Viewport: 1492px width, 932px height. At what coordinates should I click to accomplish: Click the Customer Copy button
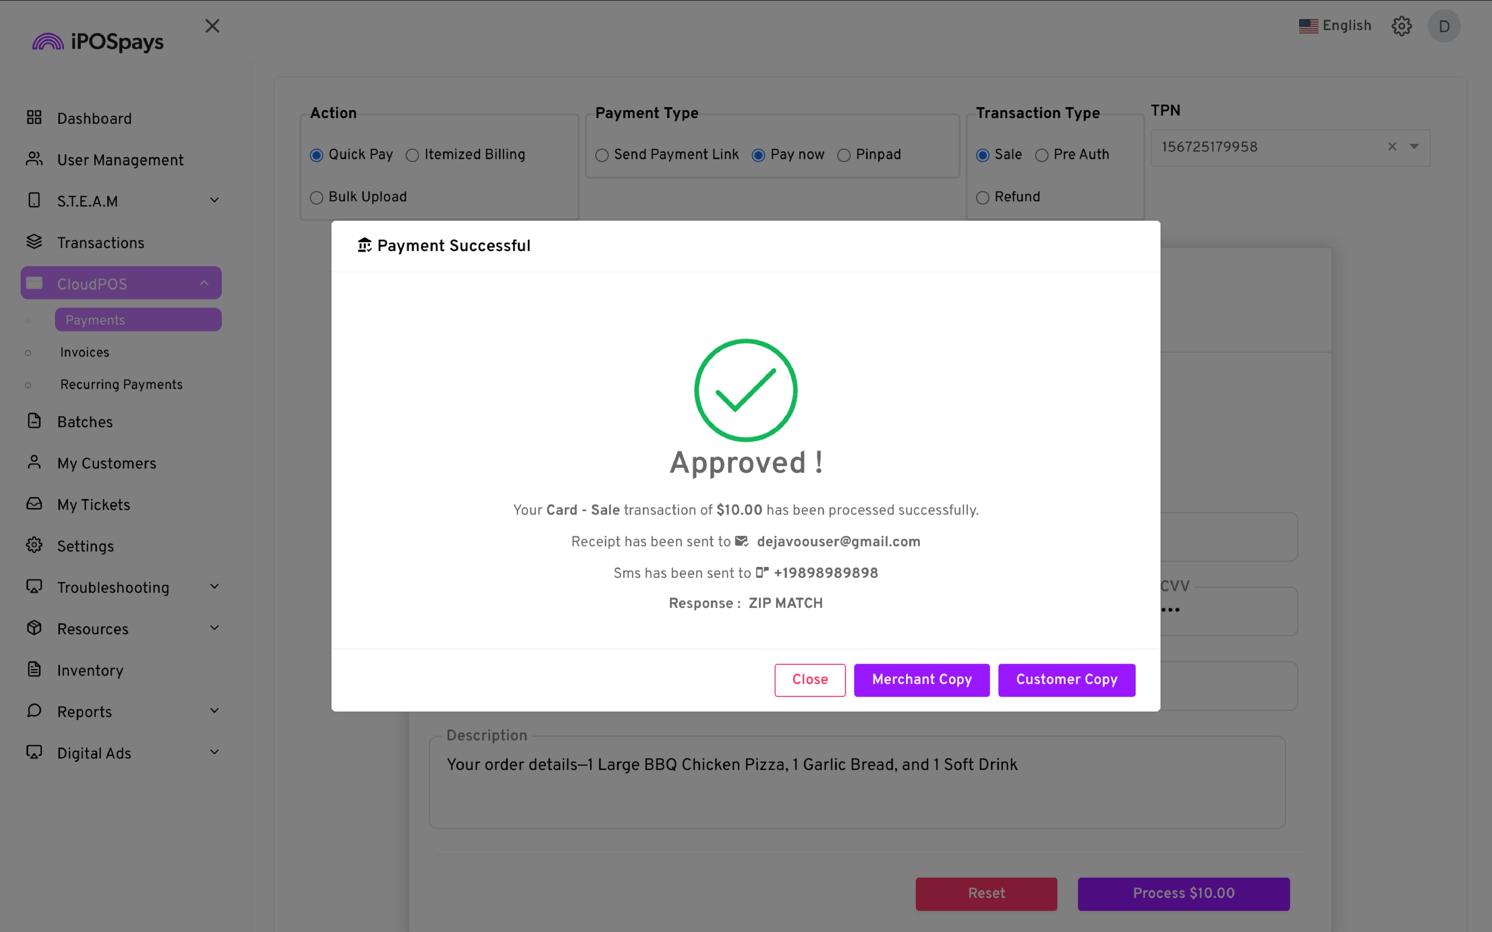1066,679
